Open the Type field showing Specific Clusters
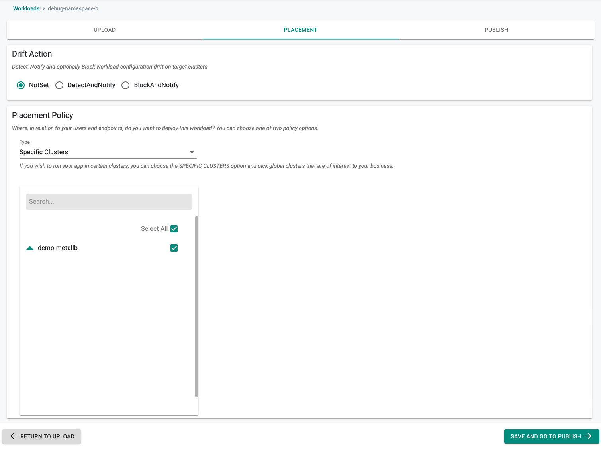Viewport: 601px width, 450px height. 104,152
